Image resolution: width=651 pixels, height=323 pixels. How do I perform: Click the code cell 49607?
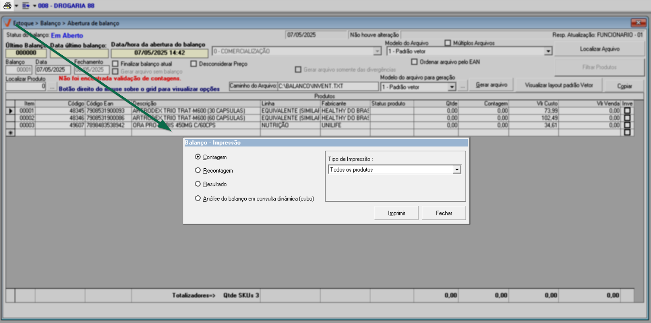[60, 125]
